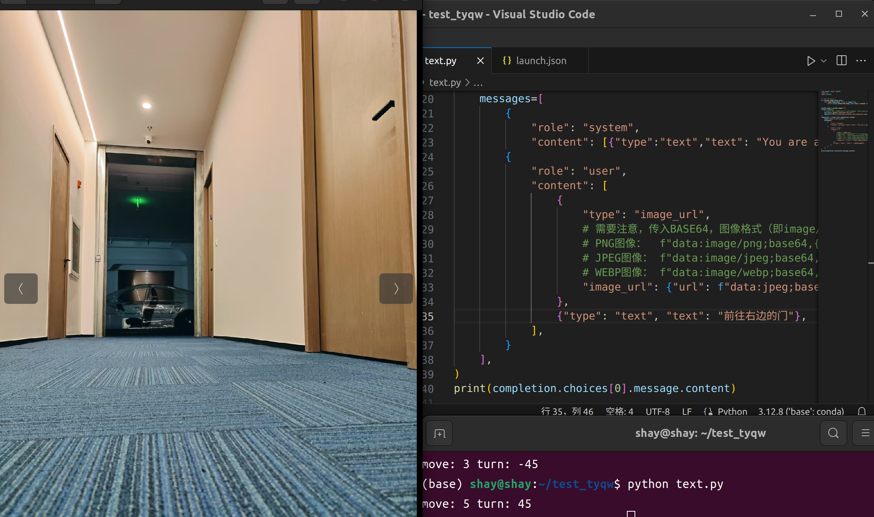Click the LF end-of-line selector
Viewport: 874px width, 517px height.
[687, 412]
